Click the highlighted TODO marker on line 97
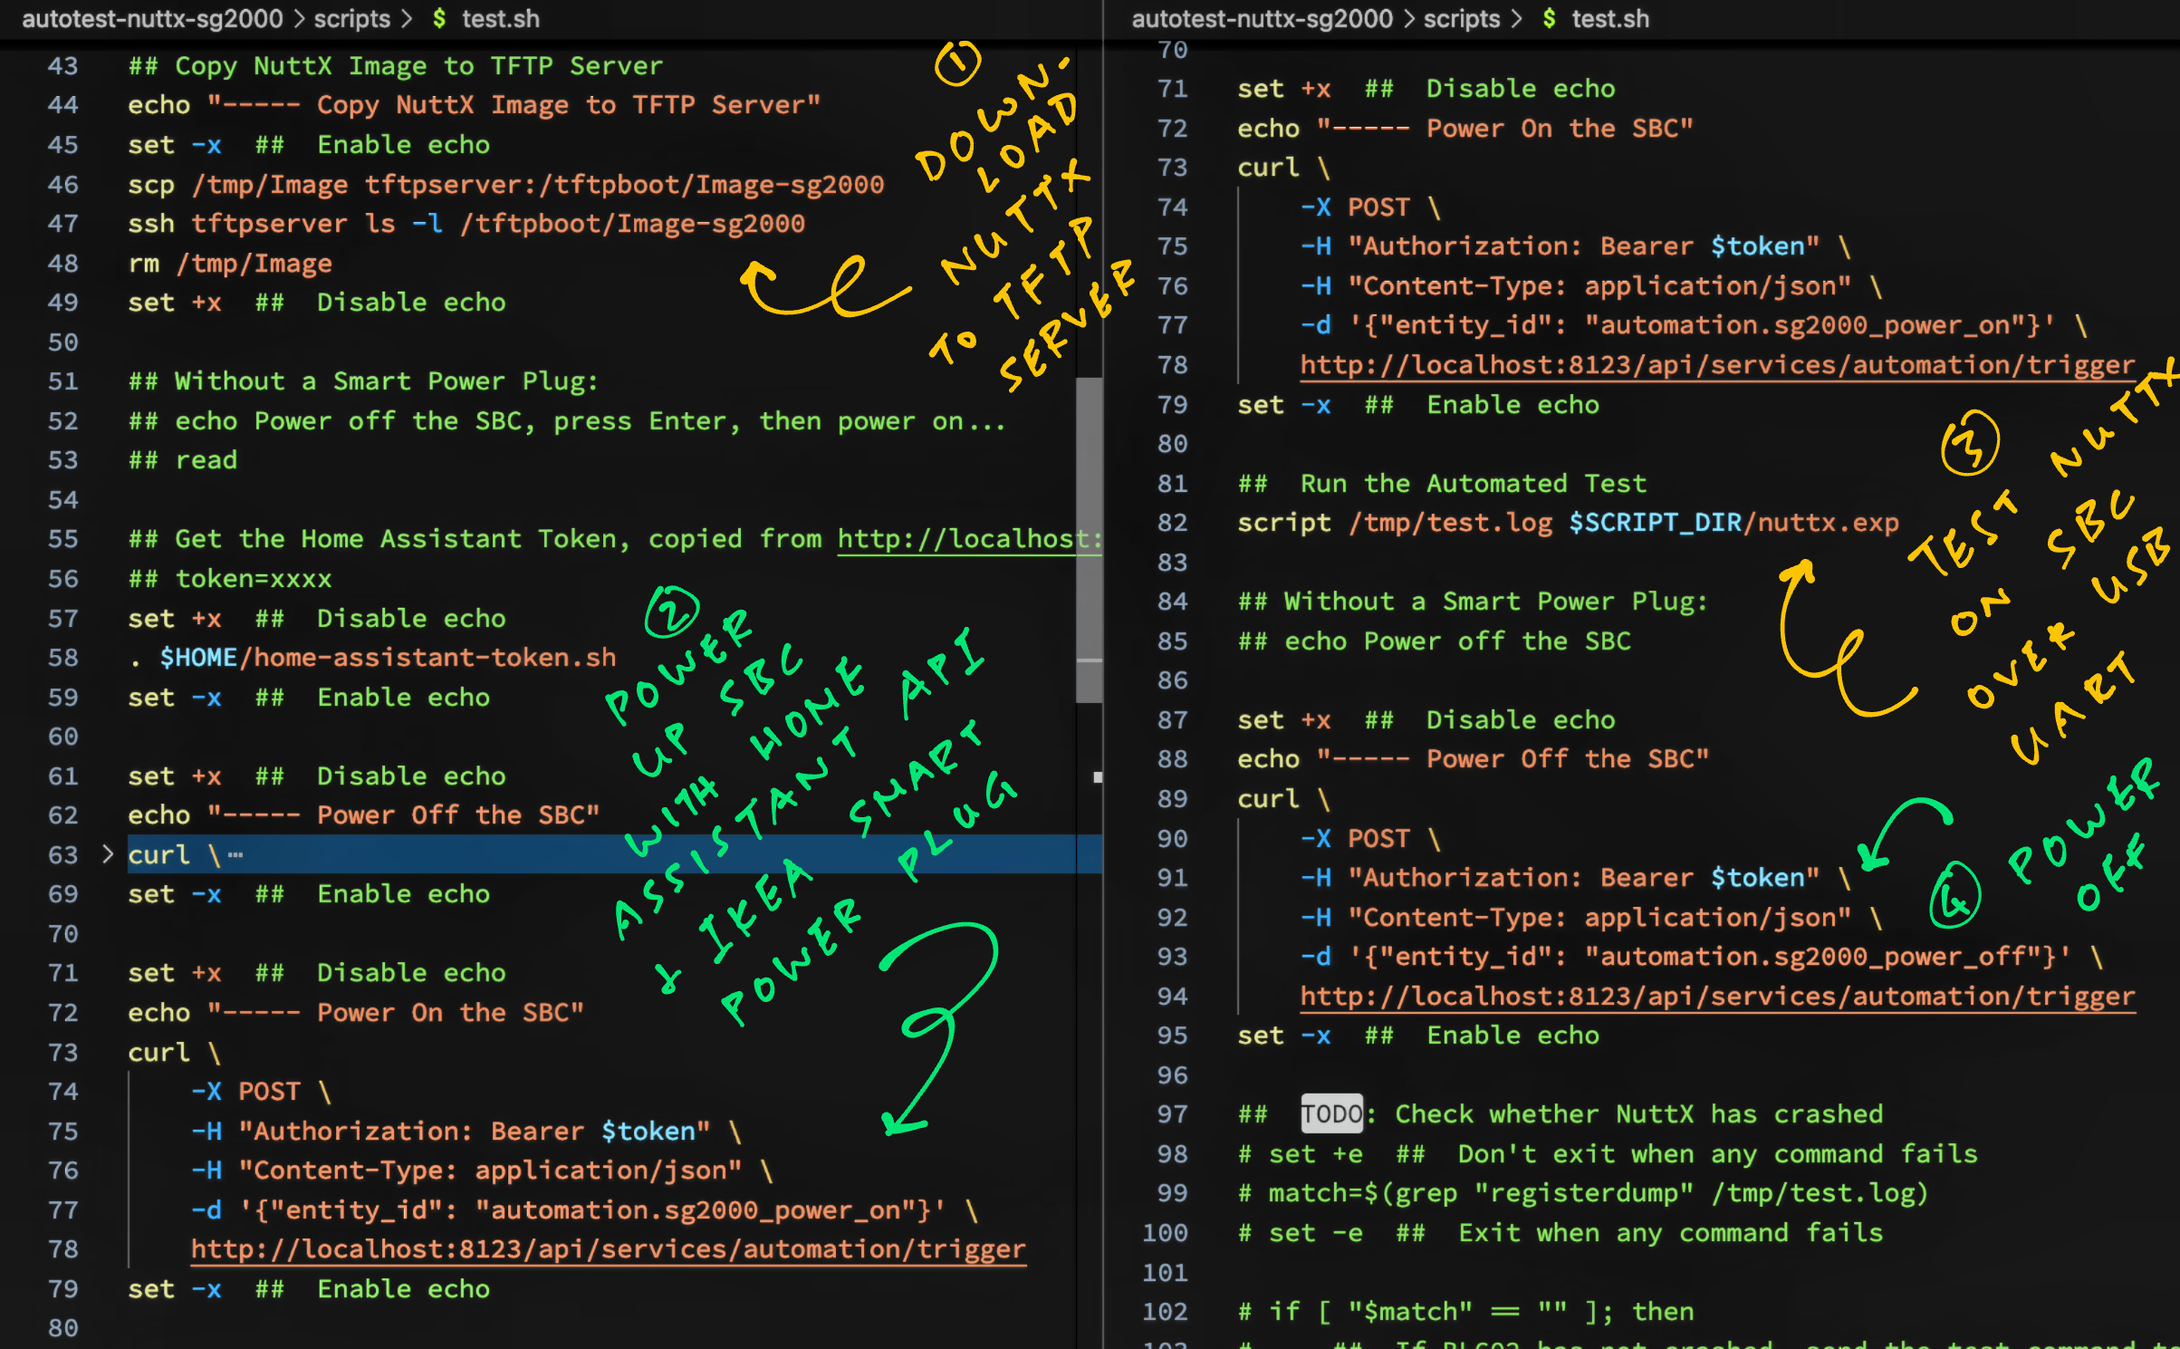The width and height of the screenshot is (2180, 1349). click(x=1330, y=1113)
